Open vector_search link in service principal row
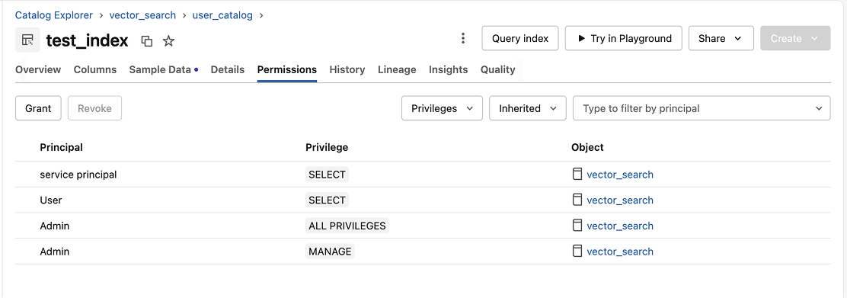Image resolution: width=847 pixels, height=298 pixels. point(620,175)
